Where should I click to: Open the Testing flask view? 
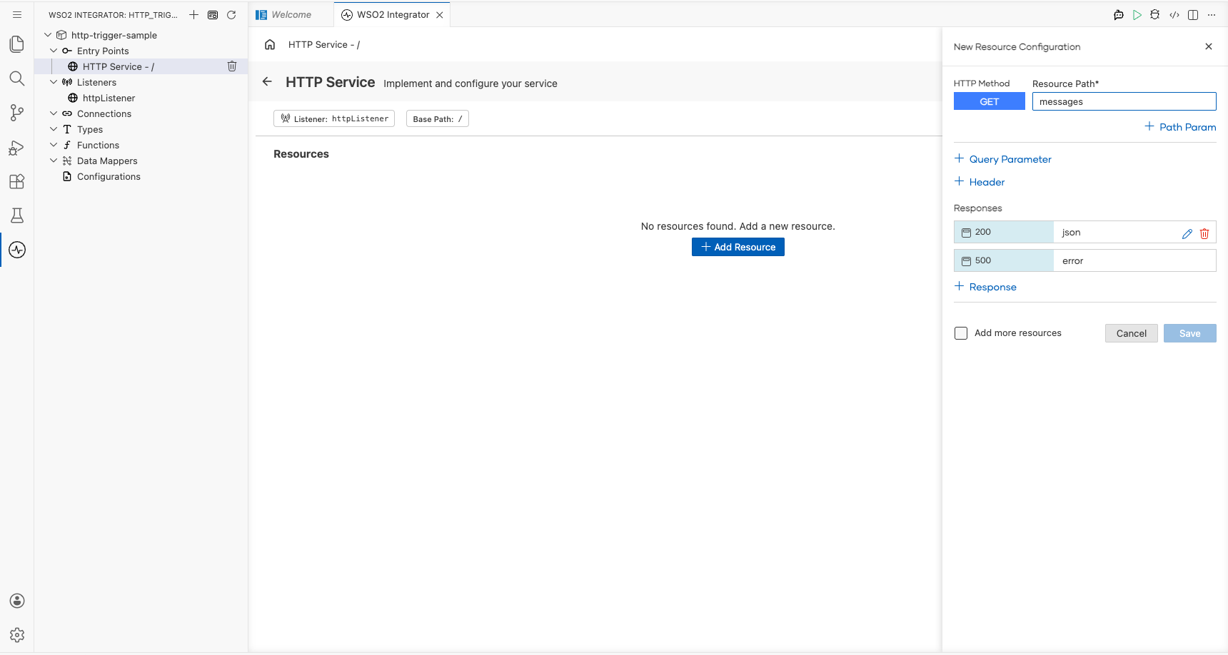(17, 215)
